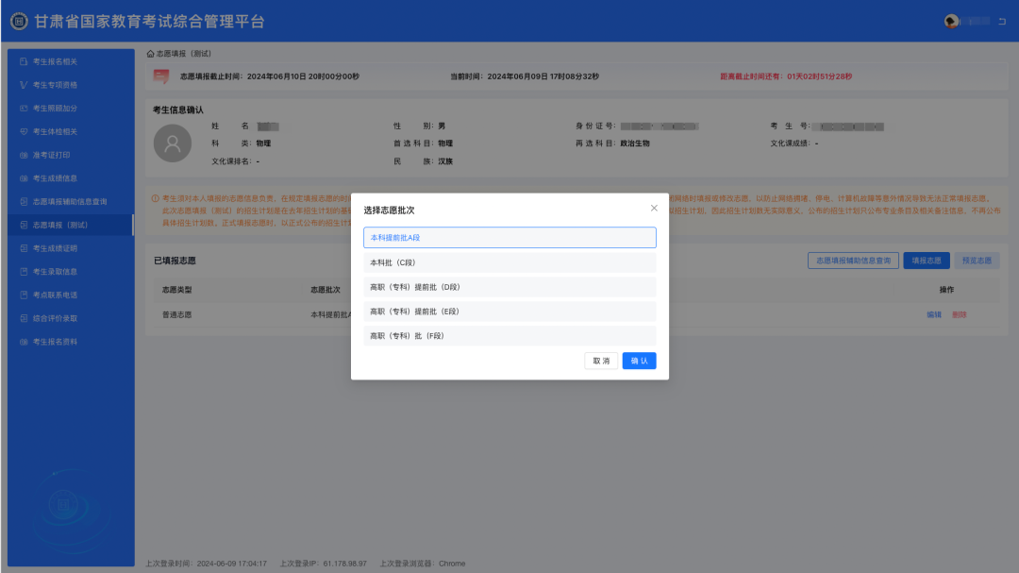This screenshot has height=573, width=1019.
Task: Click the 综合评价录取 sidebar icon
Action: pyautogui.click(x=24, y=319)
